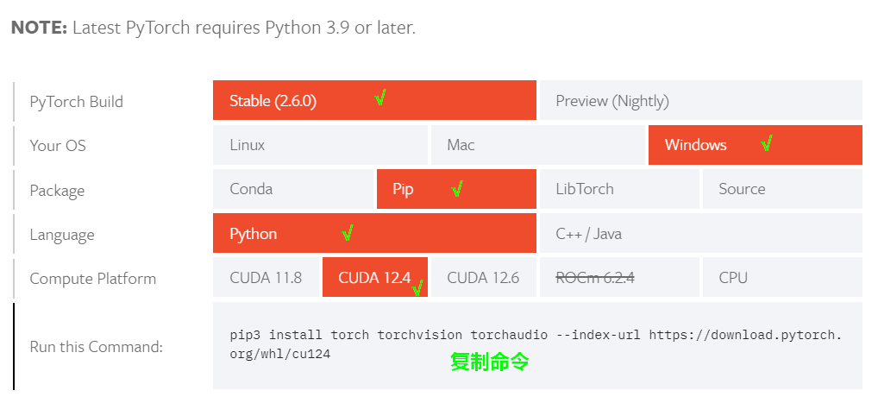Viewport: 878px width, 403px height.
Task: Select CUDA 12.4 compute platform
Action: click(x=375, y=277)
